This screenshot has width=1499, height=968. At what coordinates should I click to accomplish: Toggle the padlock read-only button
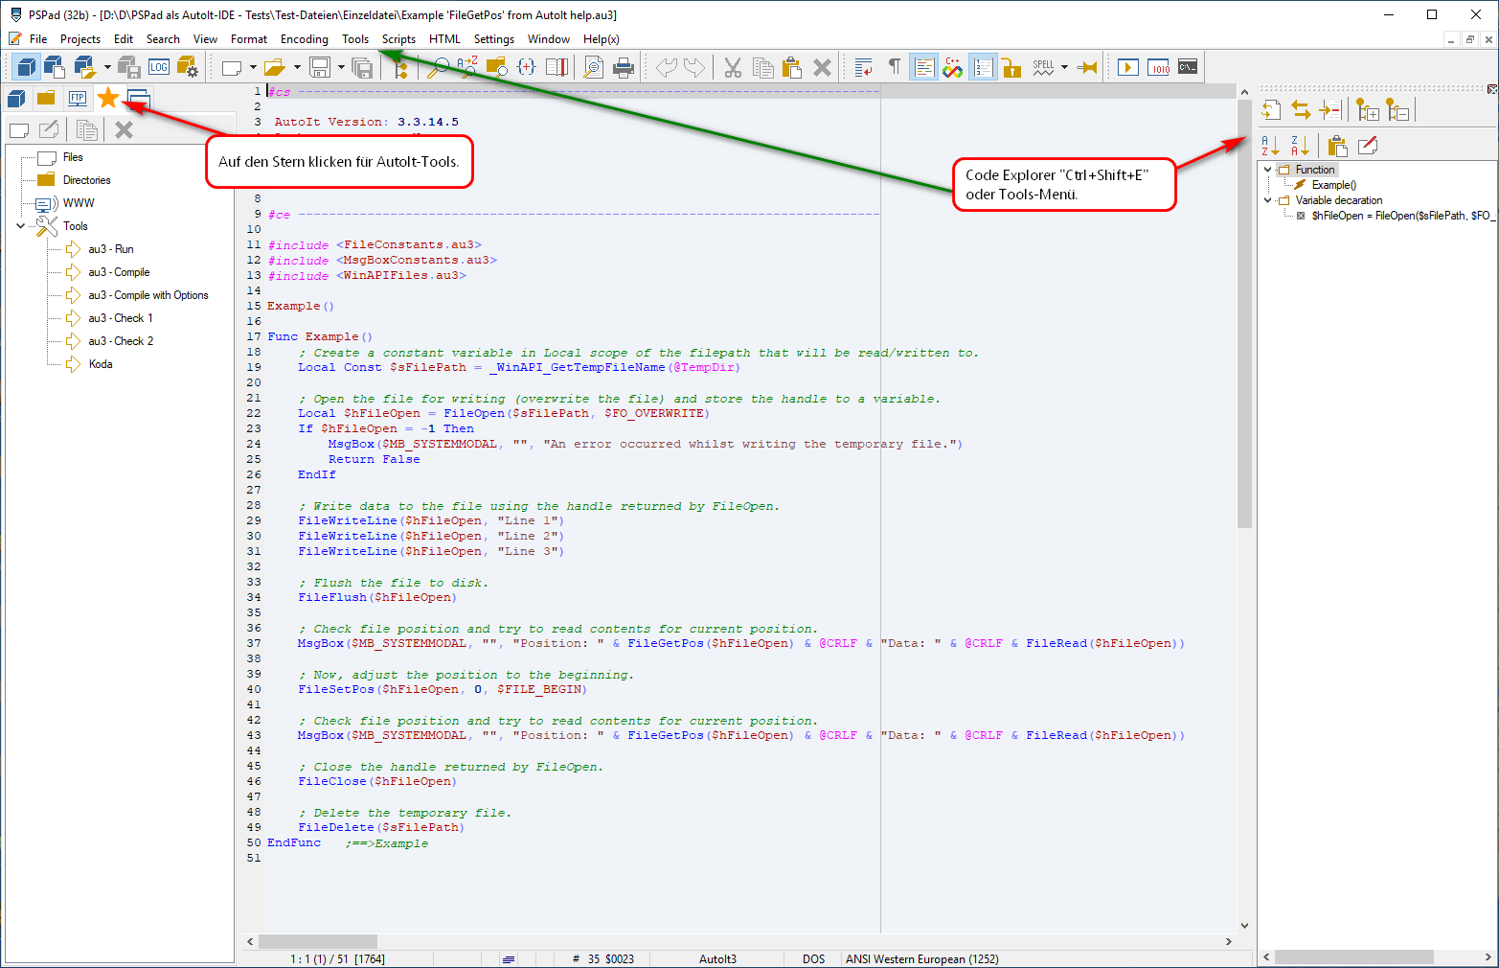pyautogui.click(x=1011, y=67)
